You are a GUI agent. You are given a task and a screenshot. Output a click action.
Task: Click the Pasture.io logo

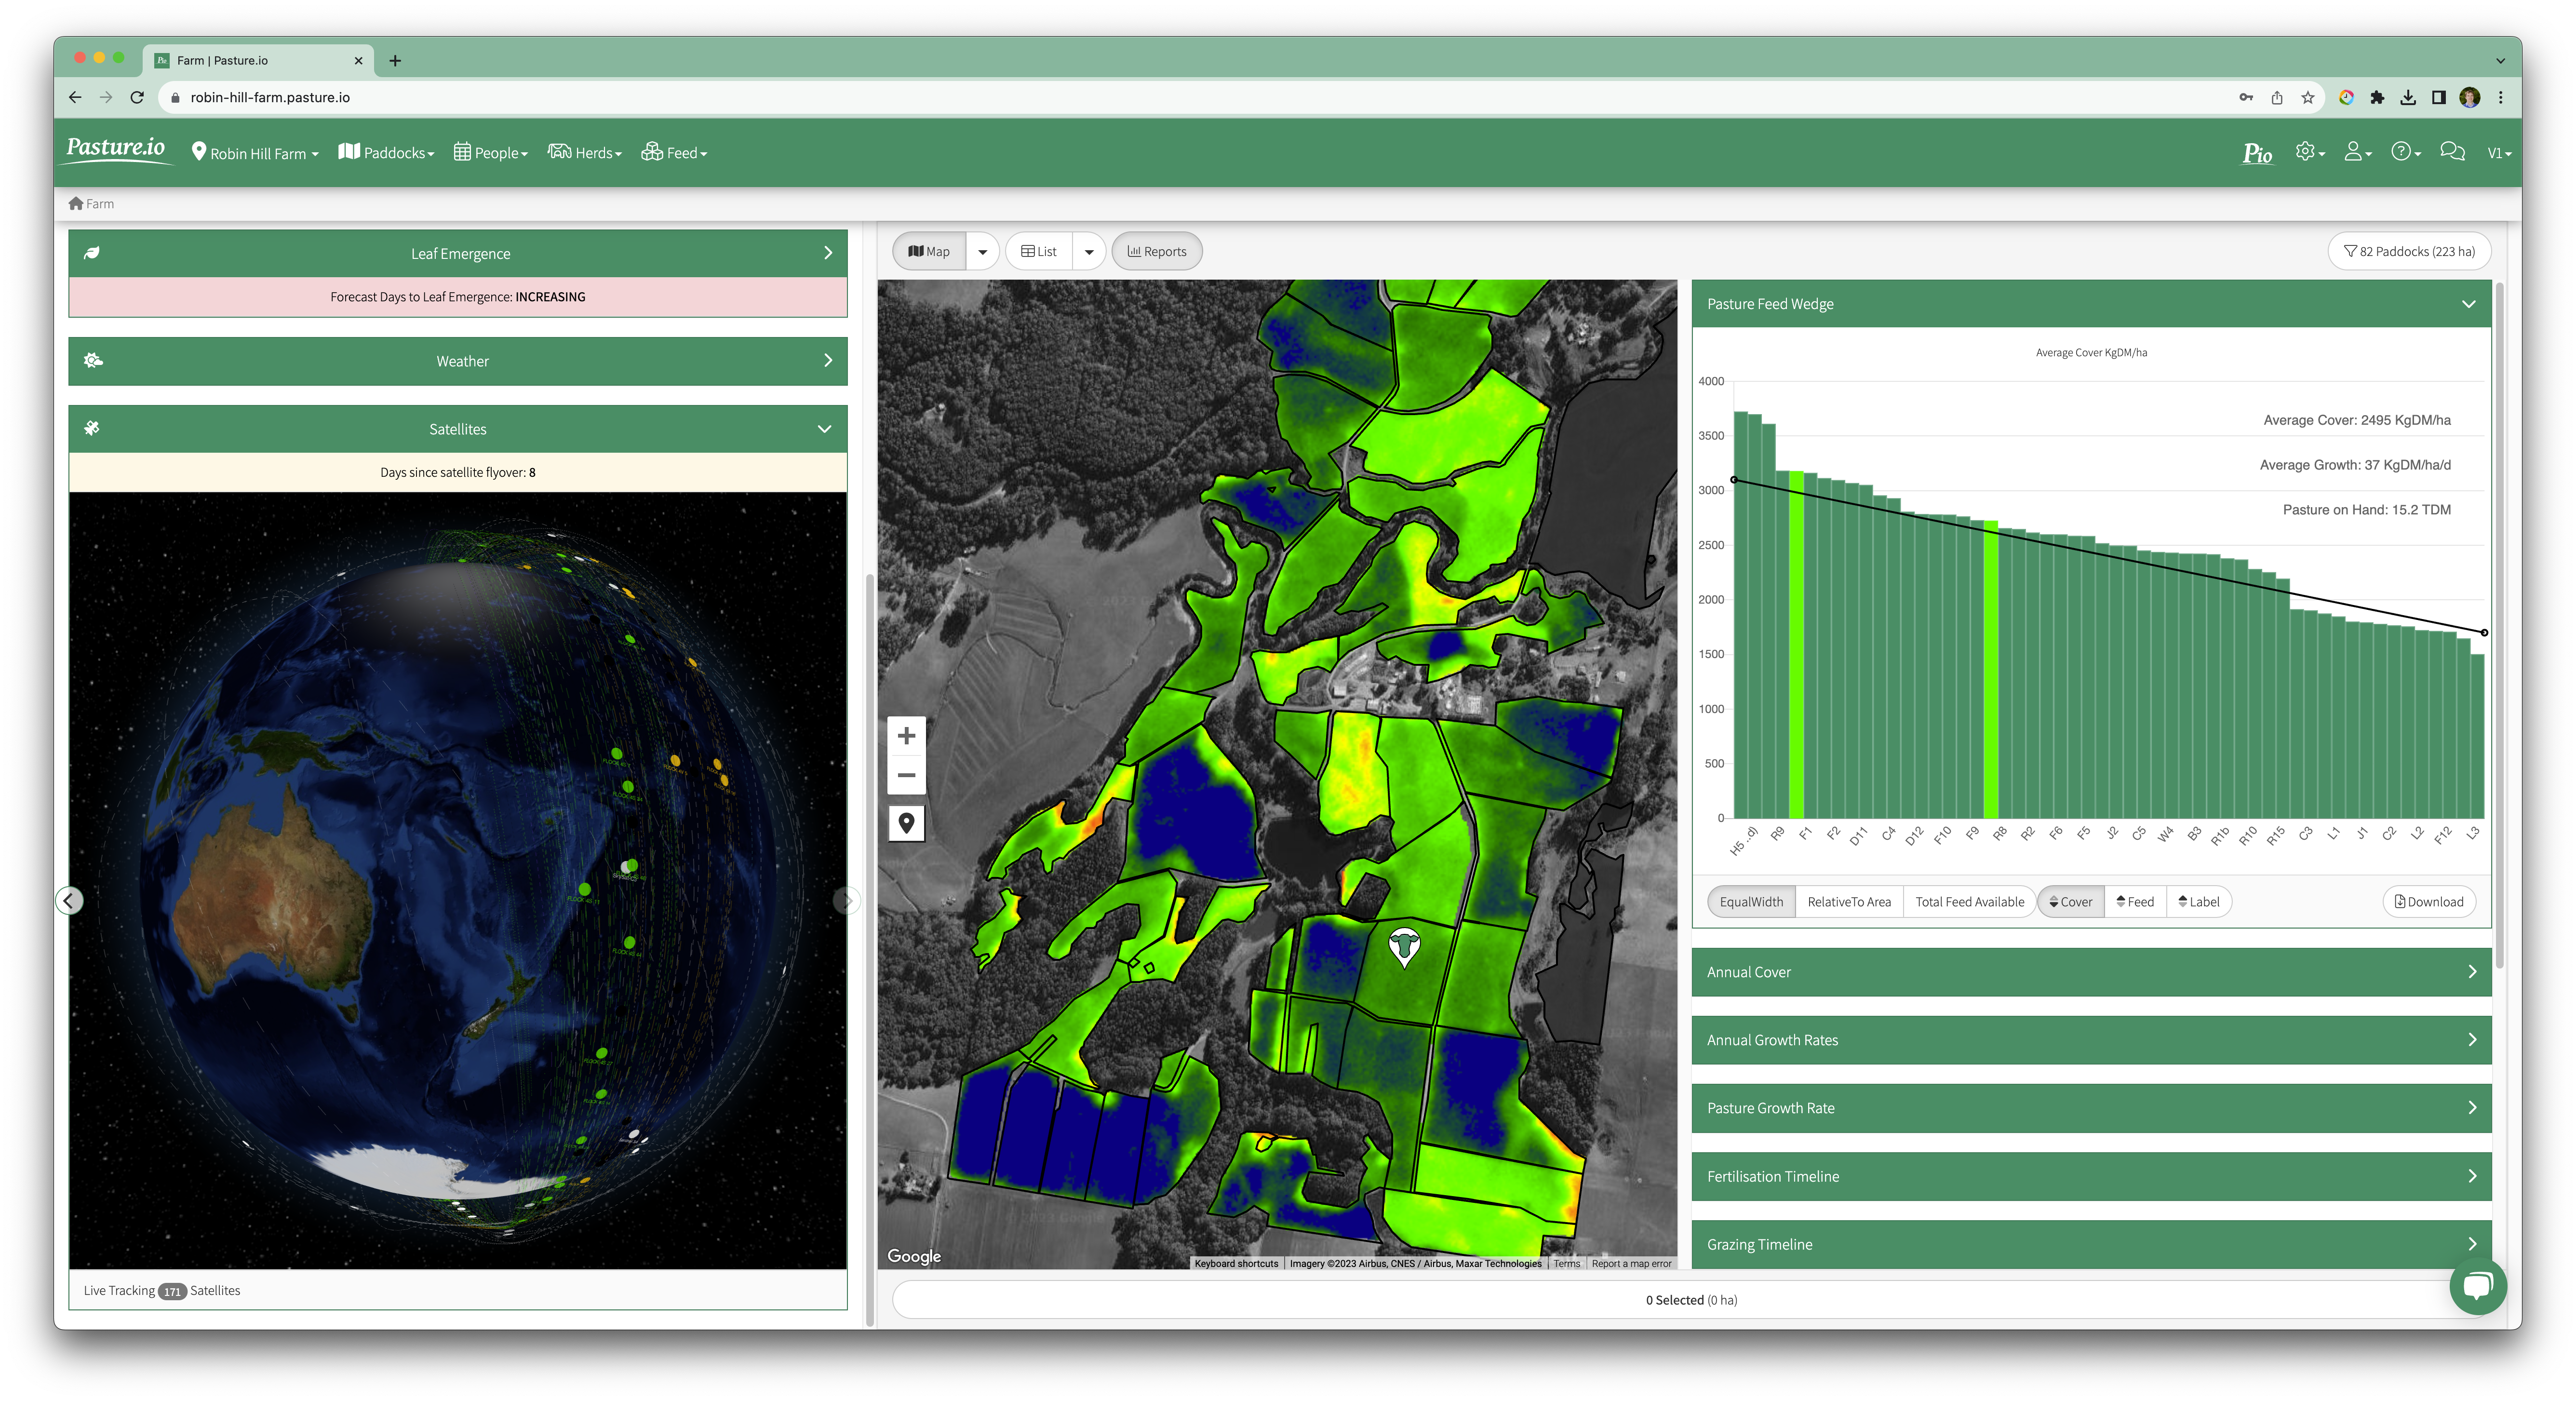(116, 149)
